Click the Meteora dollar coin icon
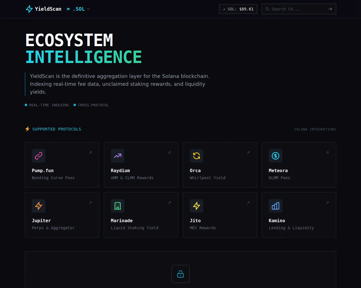 [276, 156]
